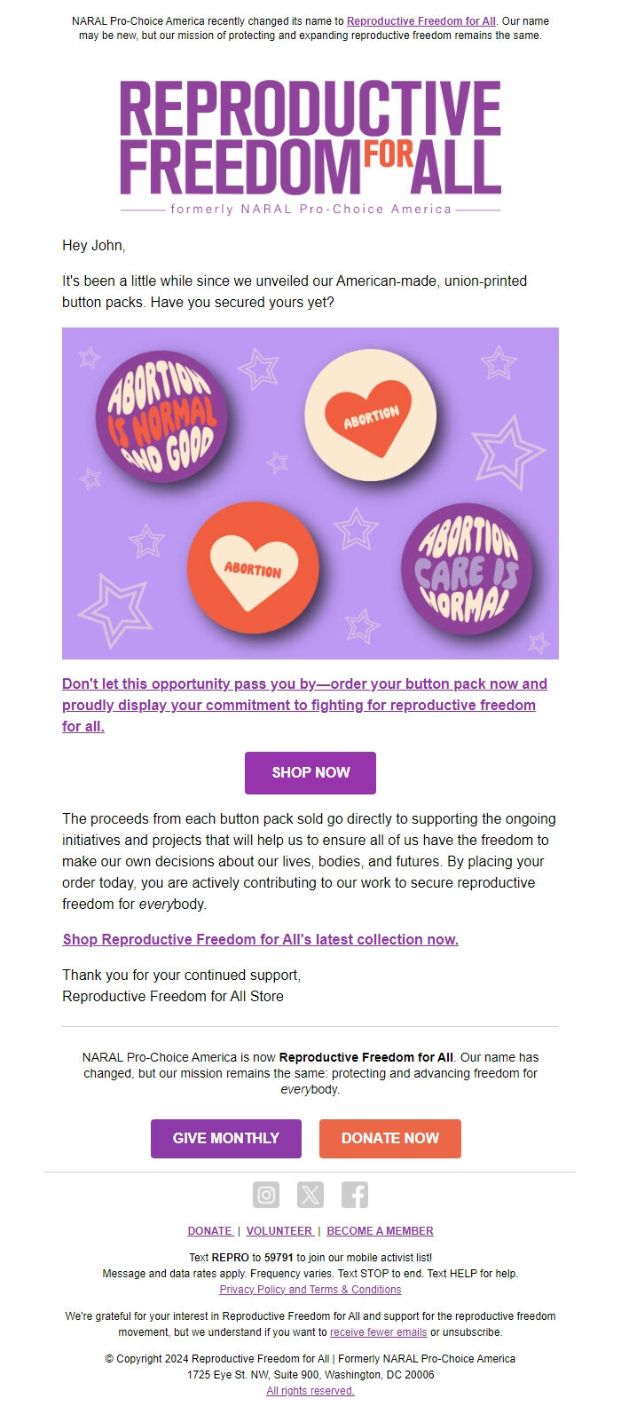Click the SHOP NOW button

(310, 772)
